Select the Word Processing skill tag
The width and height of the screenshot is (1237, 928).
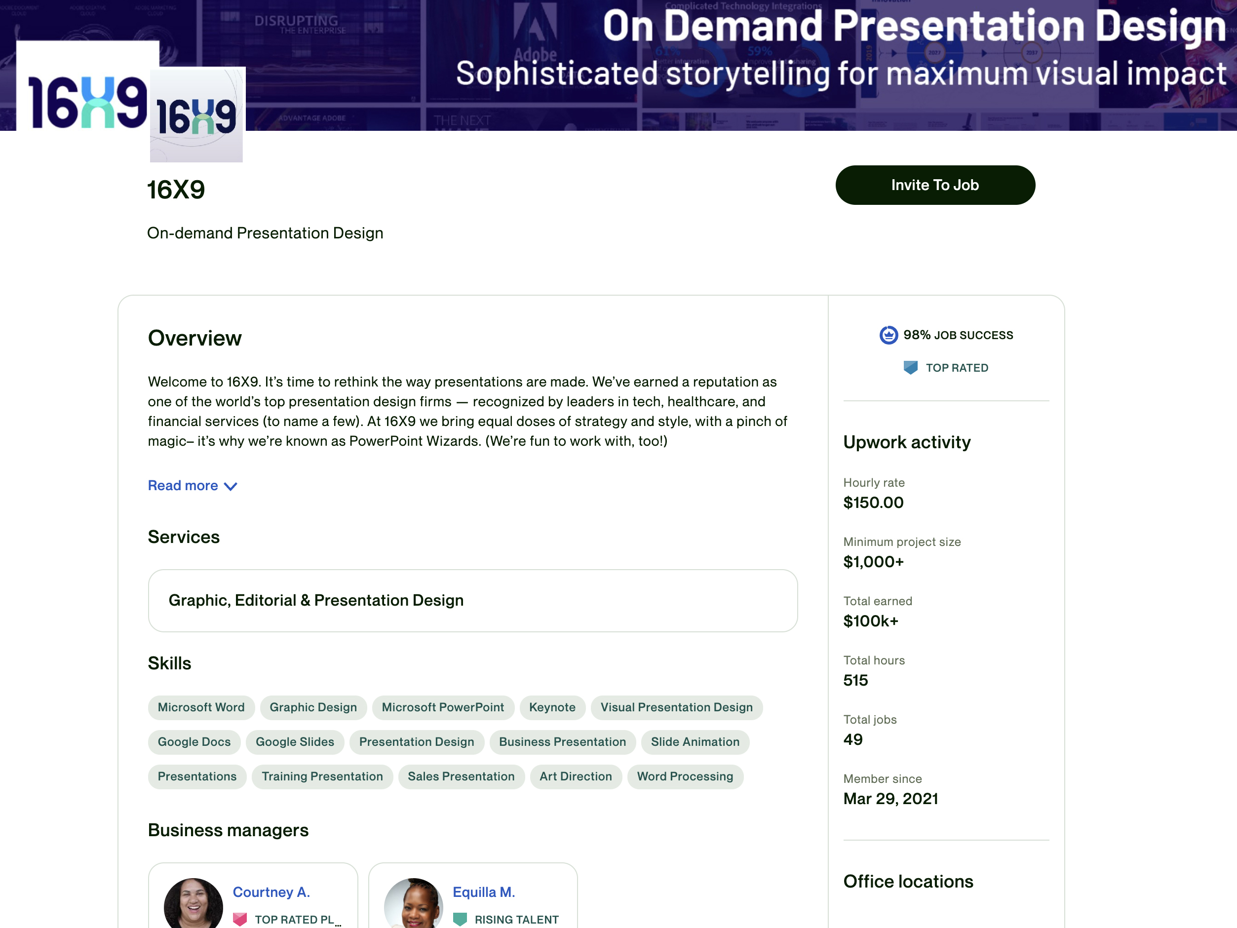pos(685,777)
